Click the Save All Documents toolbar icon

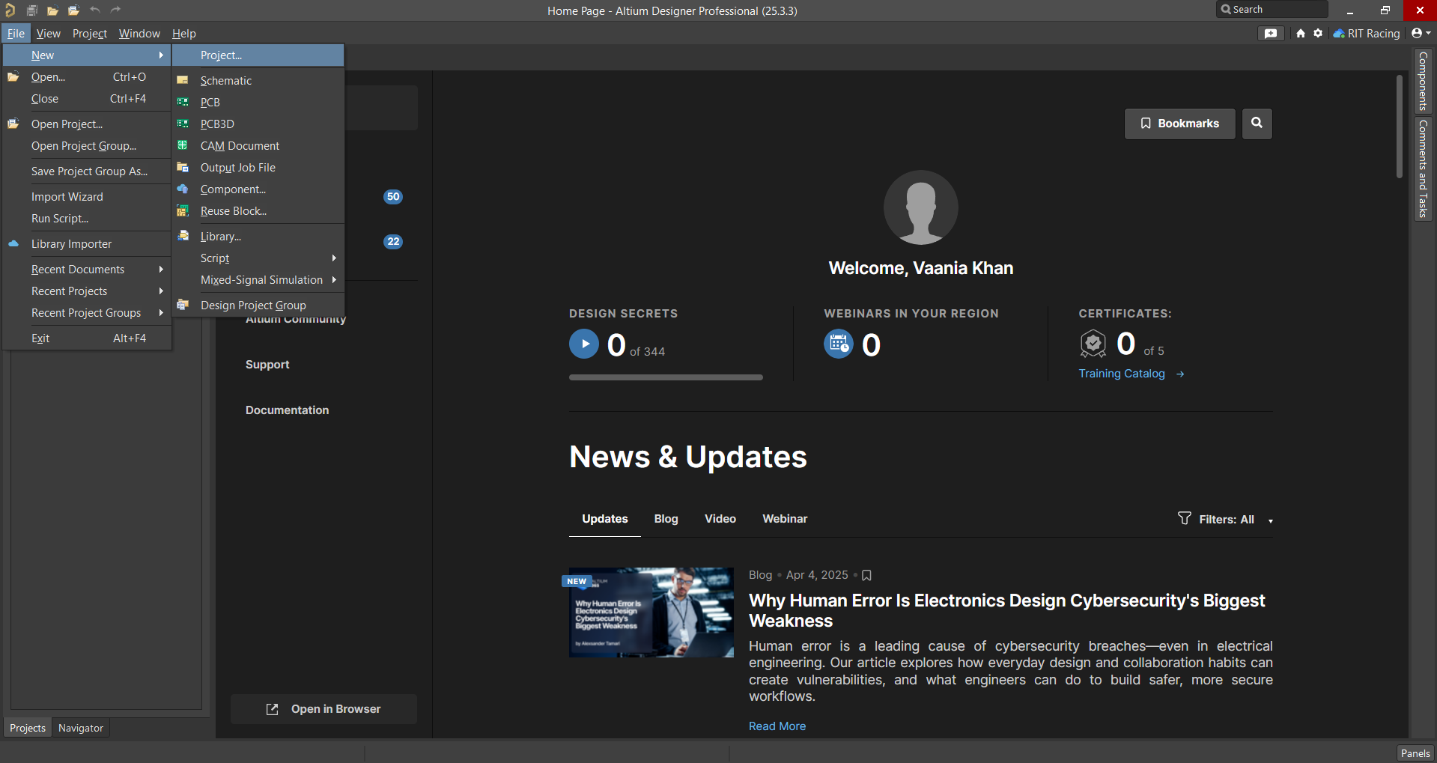pos(32,10)
